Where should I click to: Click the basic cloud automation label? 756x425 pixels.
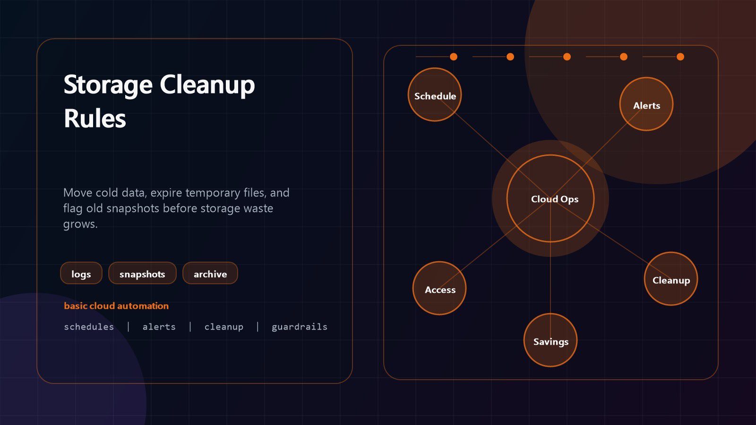[x=116, y=306]
